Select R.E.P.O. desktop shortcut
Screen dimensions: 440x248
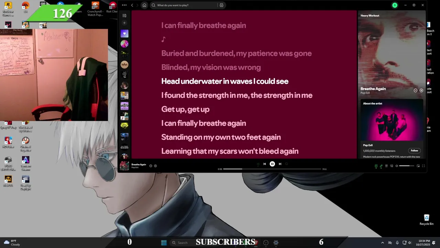pyautogui.click(x=8, y=181)
